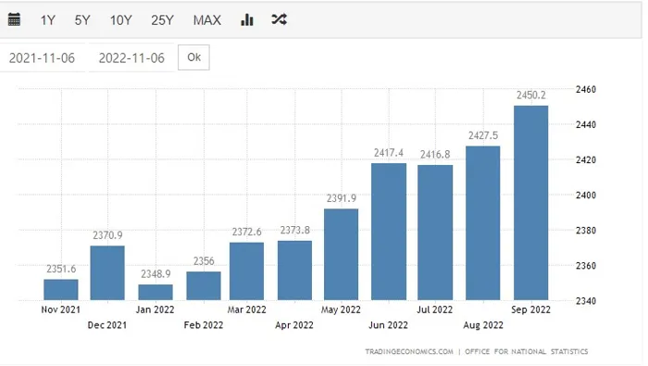The width and height of the screenshot is (648, 366).
Task: Click the Sep 2022 bar labeled 2450.2
Action: pos(531,203)
